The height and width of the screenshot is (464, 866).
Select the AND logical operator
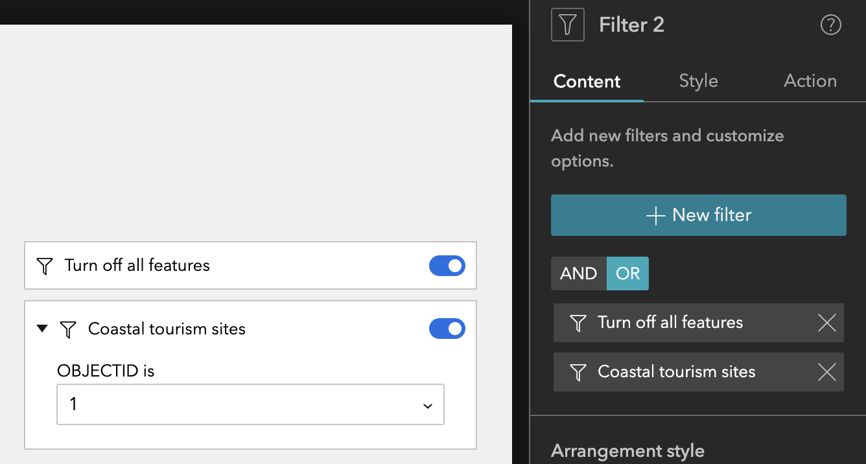(x=578, y=273)
